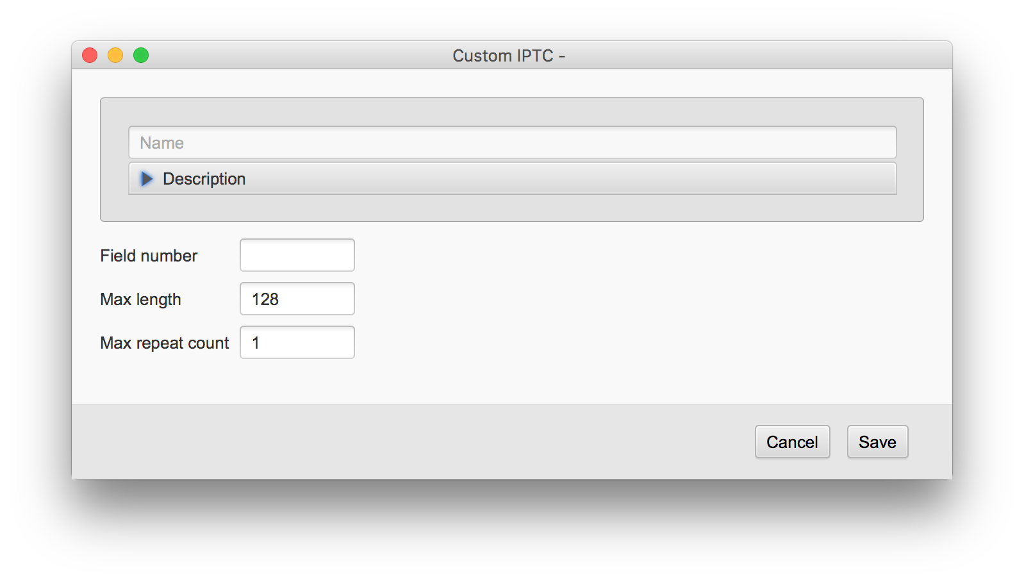Image resolution: width=1024 pixels, height=582 pixels.
Task: Click the grey panel area below Description
Action: click(512, 208)
